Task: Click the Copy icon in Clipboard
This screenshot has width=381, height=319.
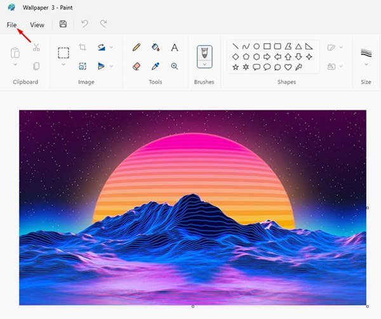Action: coord(36,66)
